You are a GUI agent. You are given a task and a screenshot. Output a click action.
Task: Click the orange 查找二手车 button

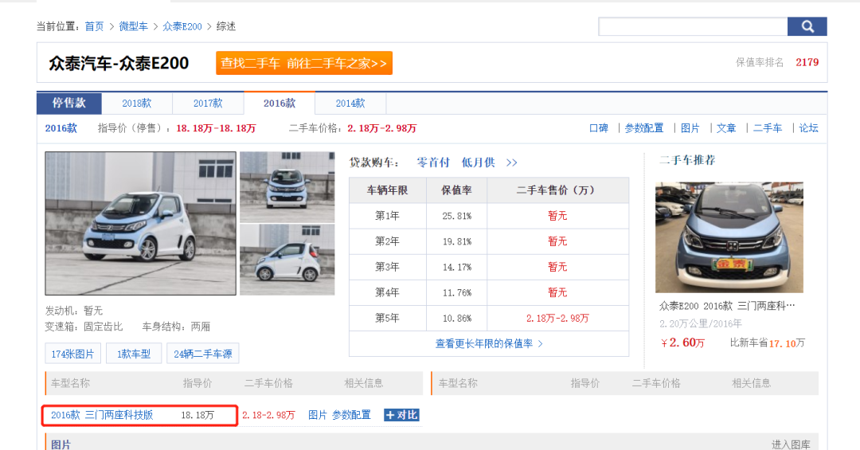click(x=304, y=63)
